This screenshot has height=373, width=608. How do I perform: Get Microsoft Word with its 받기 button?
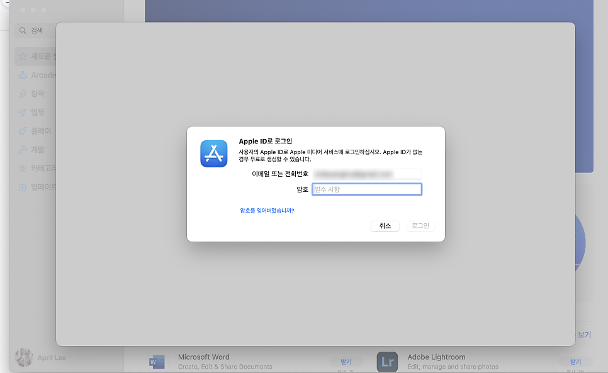point(346,362)
